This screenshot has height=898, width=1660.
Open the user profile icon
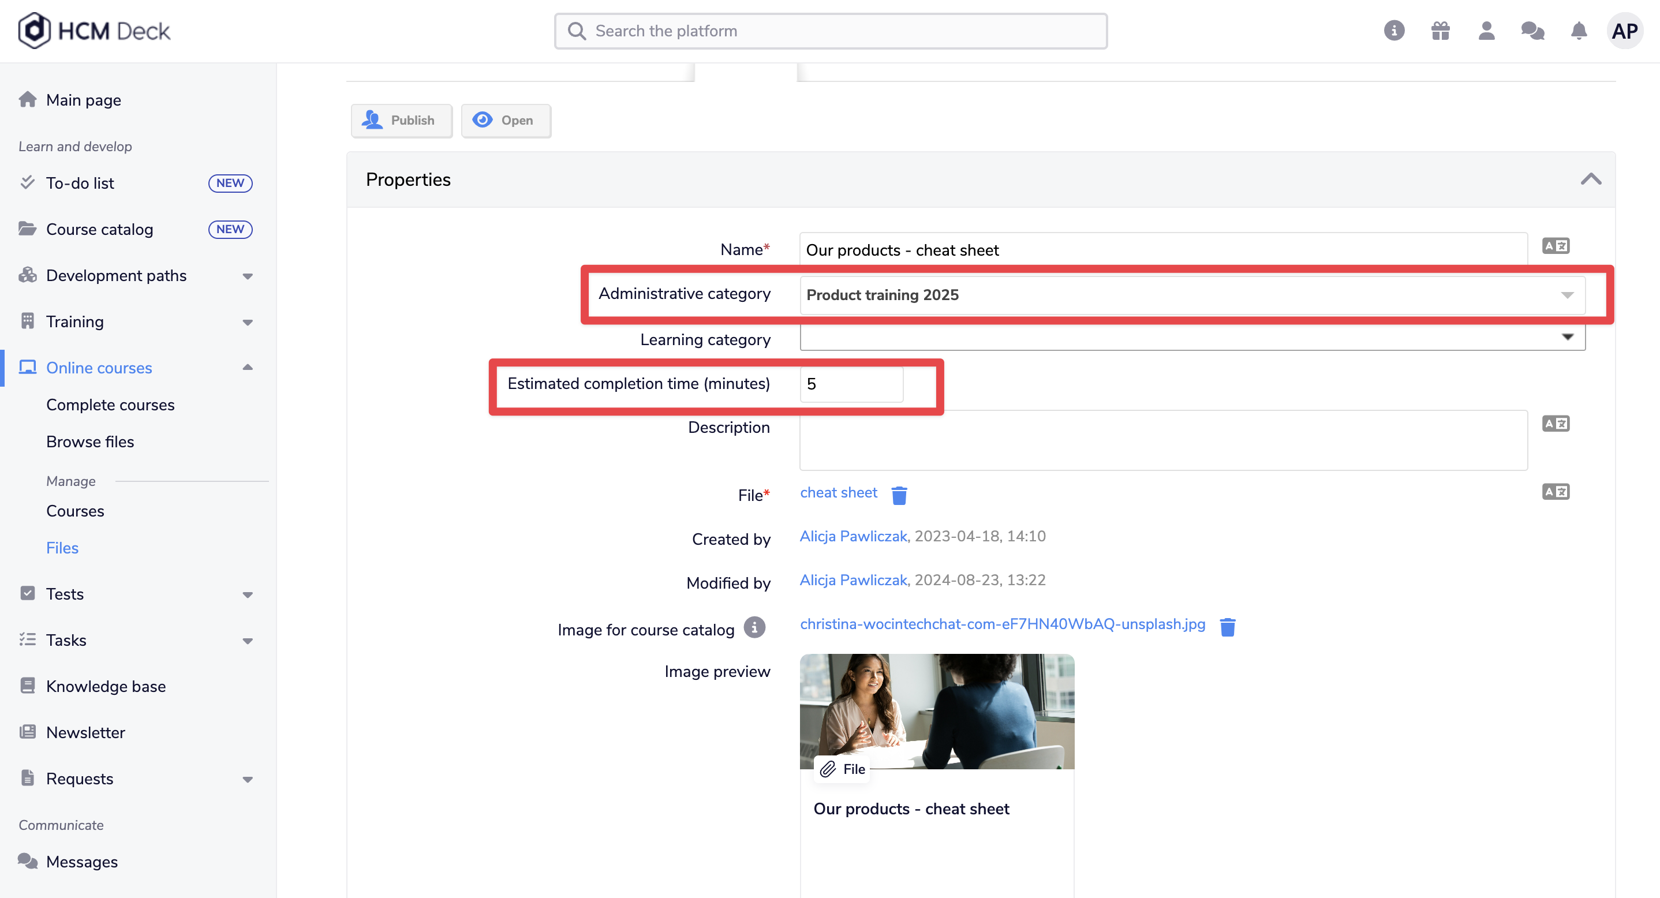click(1487, 31)
